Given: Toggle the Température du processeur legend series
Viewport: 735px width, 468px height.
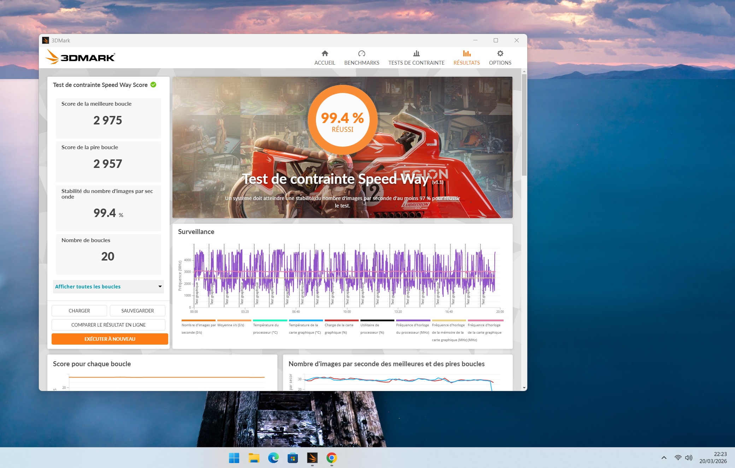Looking at the screenshot, I should coord(266,329).
